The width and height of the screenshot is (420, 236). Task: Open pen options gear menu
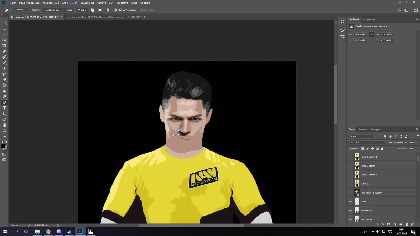tap(115, 10)
